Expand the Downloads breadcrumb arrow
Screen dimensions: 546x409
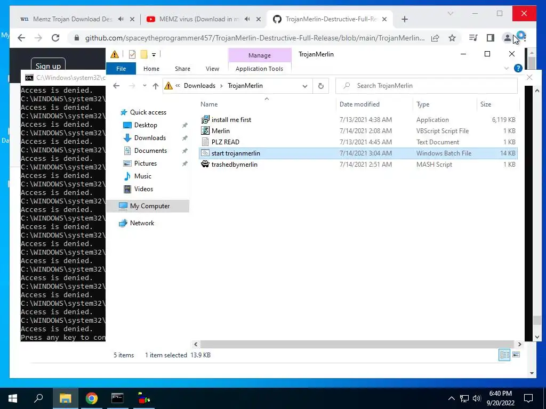tap(221, 86)
